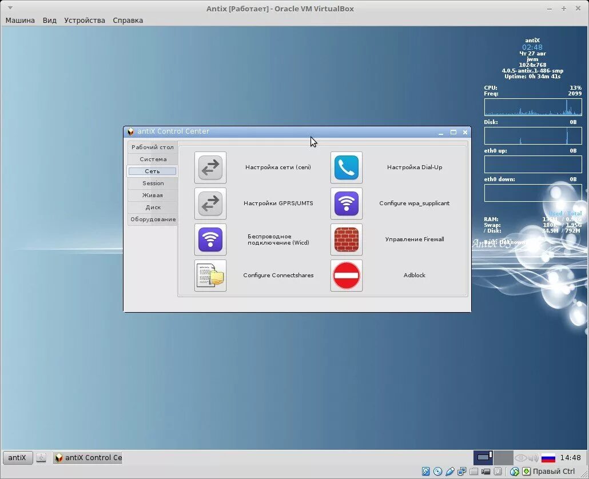
Task: Select the Сеть tab
Action: coord(153,171)
